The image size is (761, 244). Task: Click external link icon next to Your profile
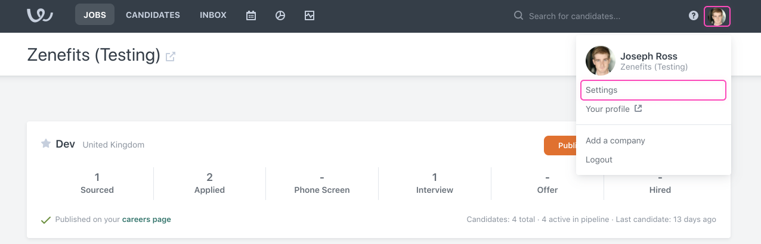pyautogui.click(x=638, y=109)
